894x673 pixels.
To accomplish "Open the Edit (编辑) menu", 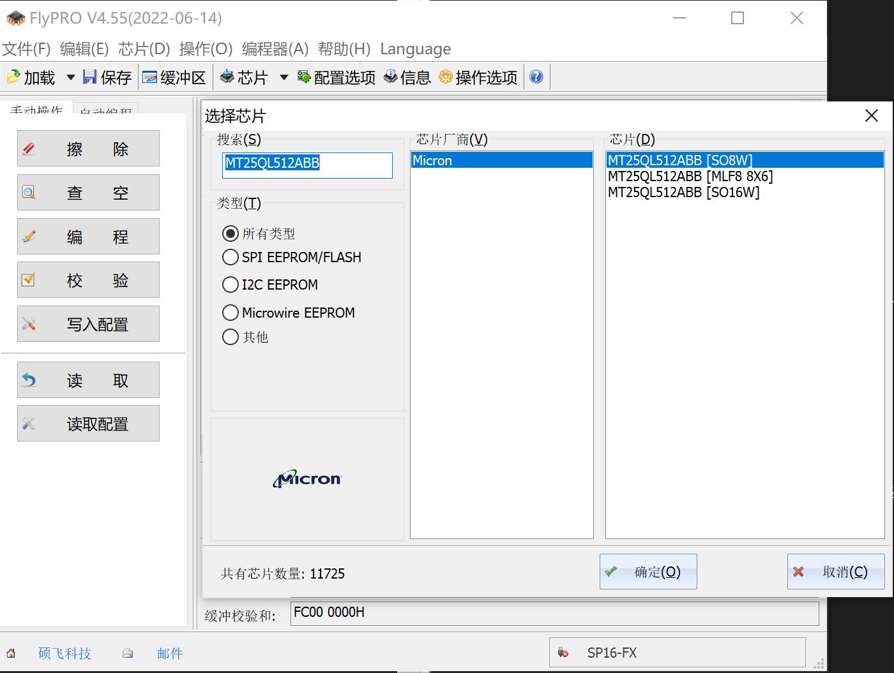I will [84, 49].
